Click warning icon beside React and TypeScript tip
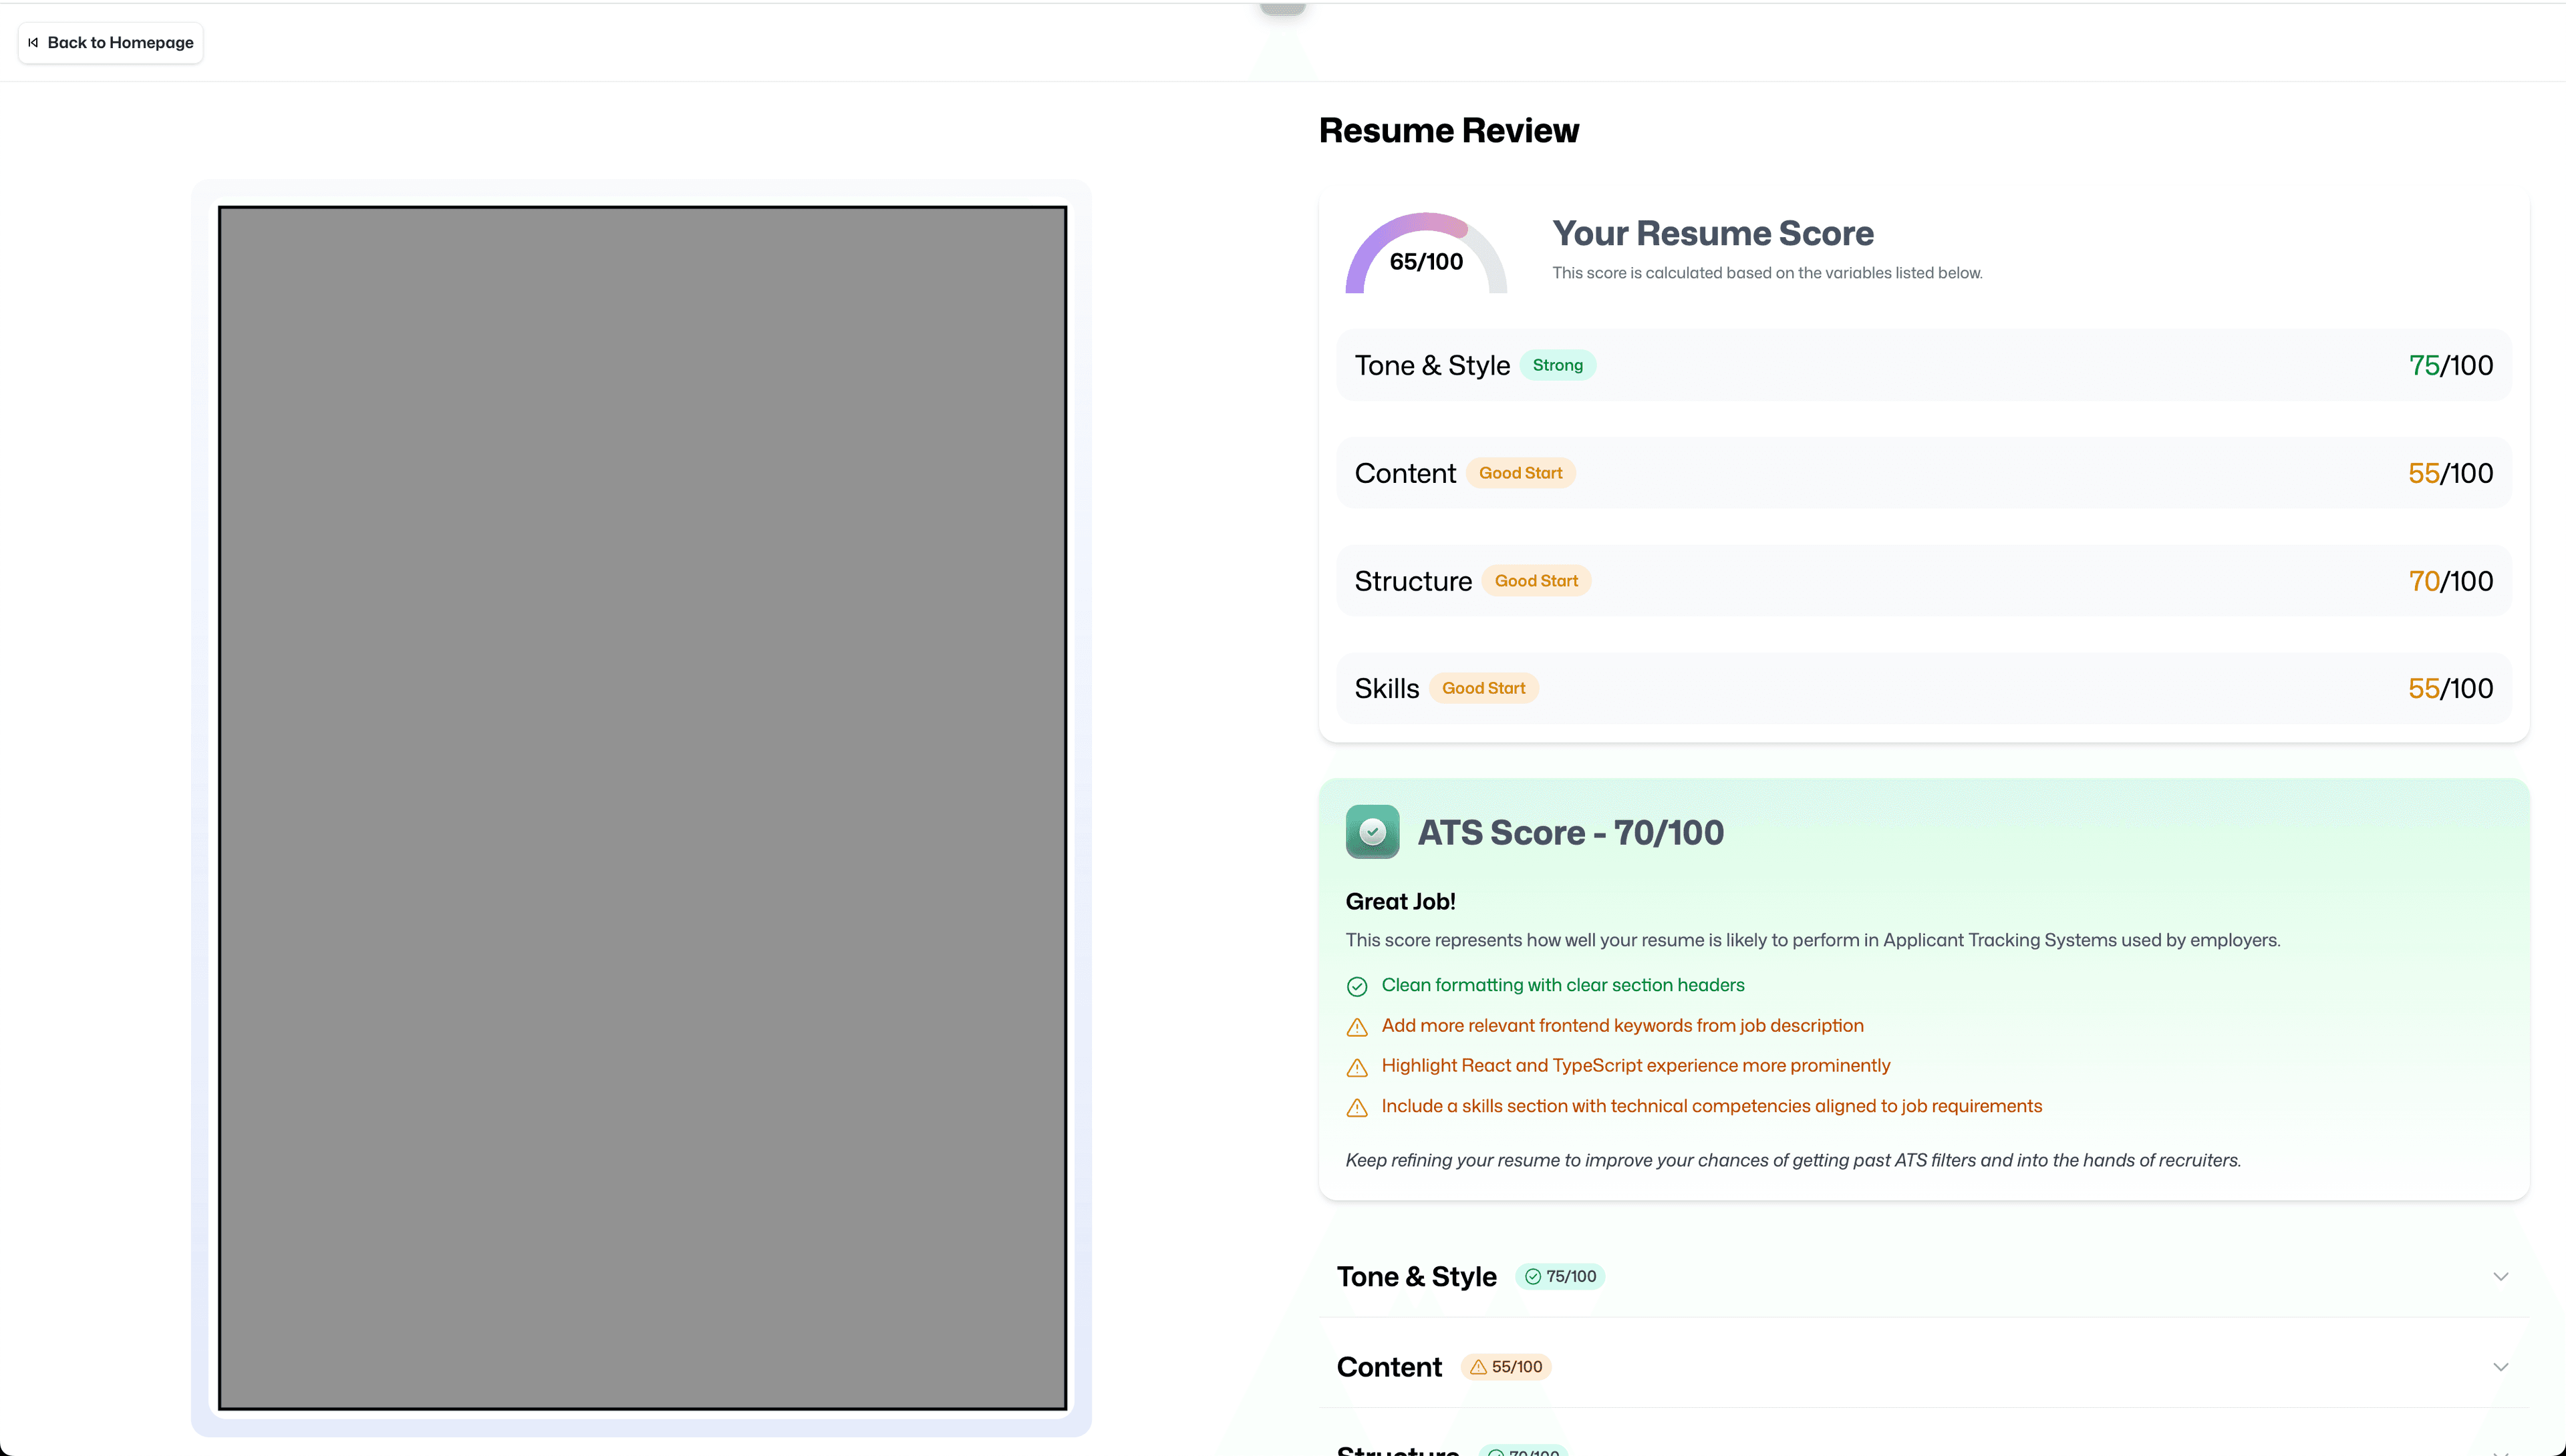 pos(1357,1067)
